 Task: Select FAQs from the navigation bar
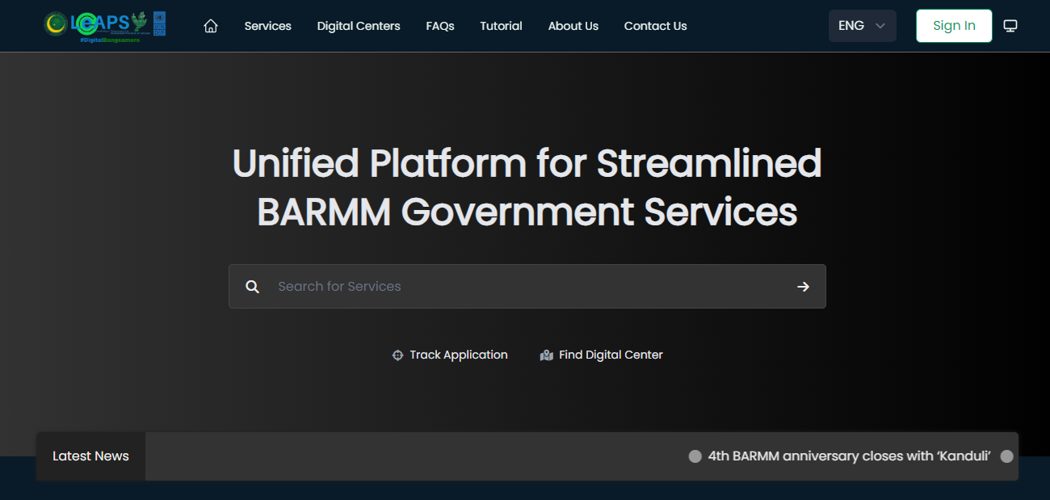(440, 26)
